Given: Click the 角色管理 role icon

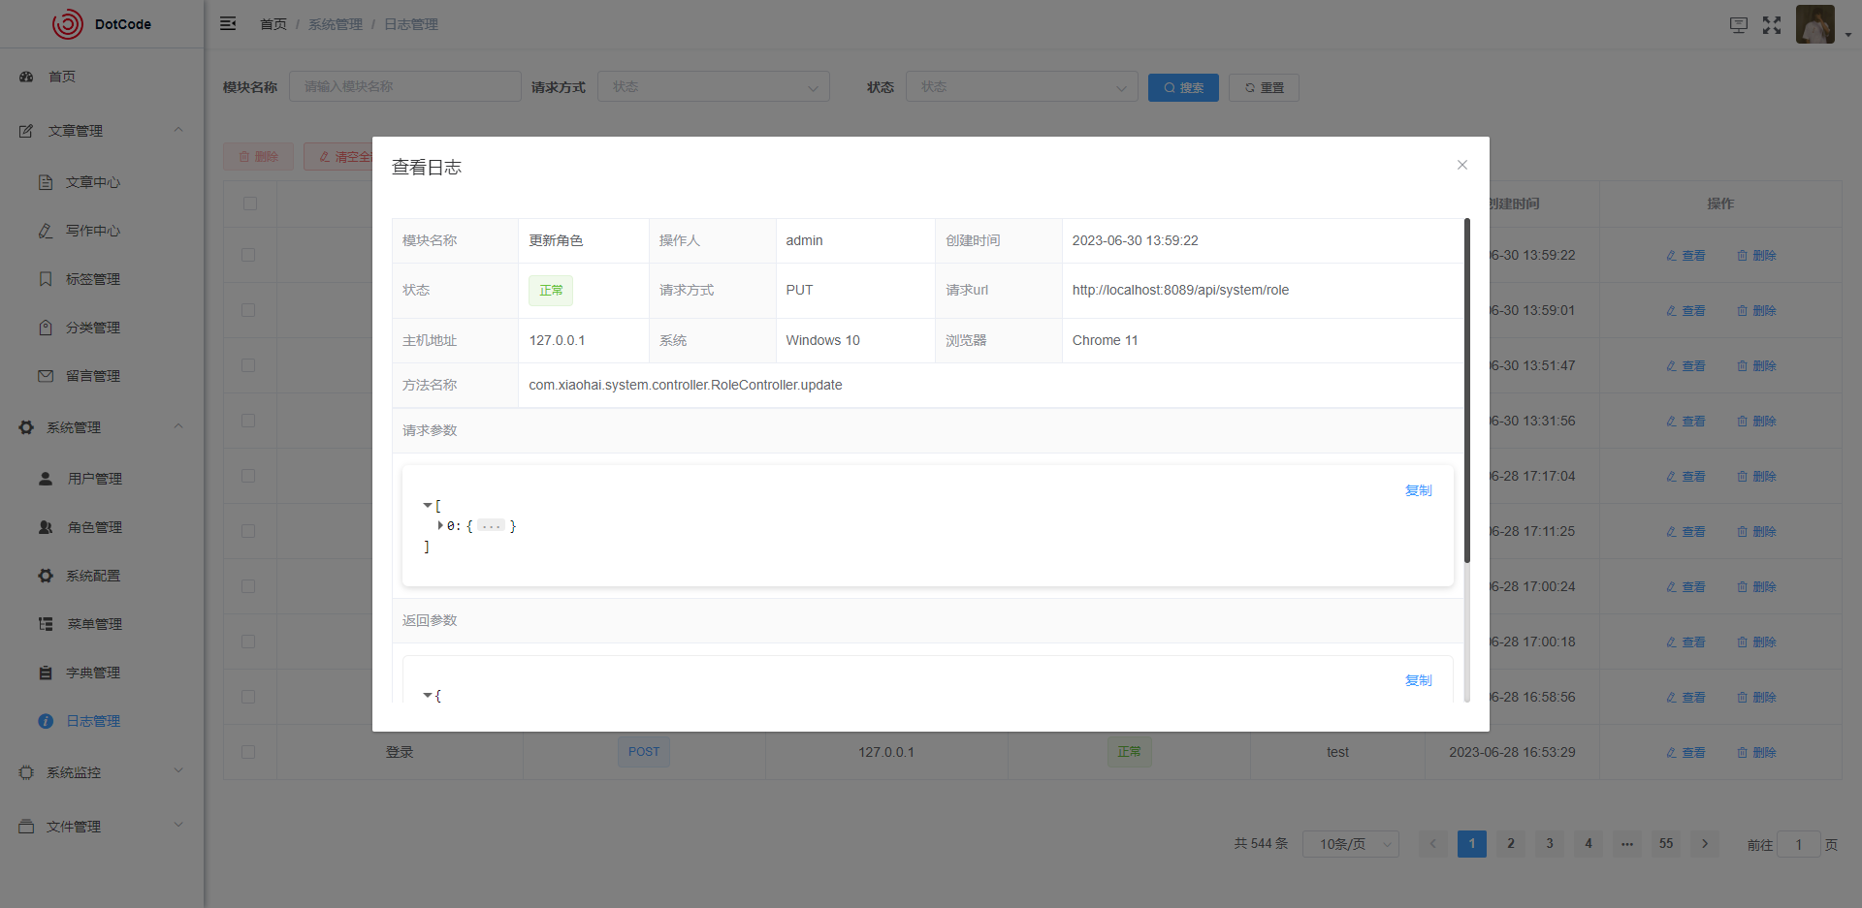Looking at the screenshot, I should coord(46,527).
